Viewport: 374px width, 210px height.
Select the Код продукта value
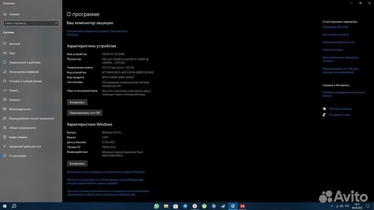(118, 77)
